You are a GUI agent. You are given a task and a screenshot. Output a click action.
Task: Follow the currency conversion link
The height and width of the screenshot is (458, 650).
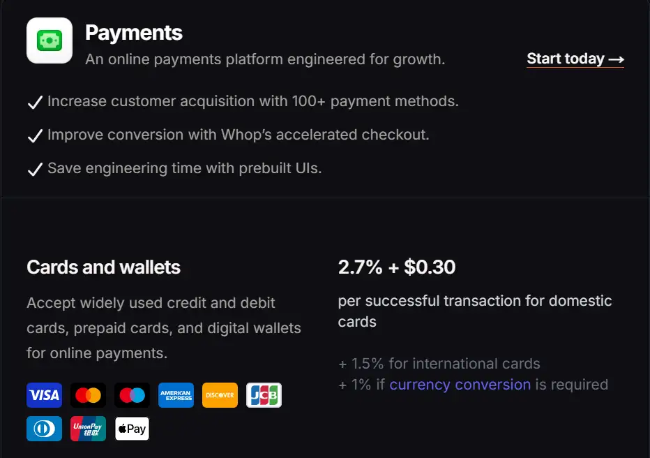coord(460,385)
